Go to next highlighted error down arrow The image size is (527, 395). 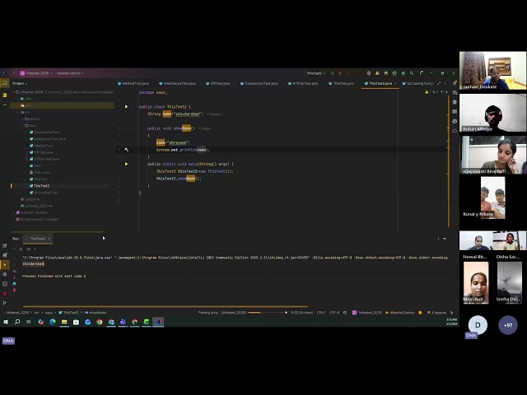(x=446, y=92)
